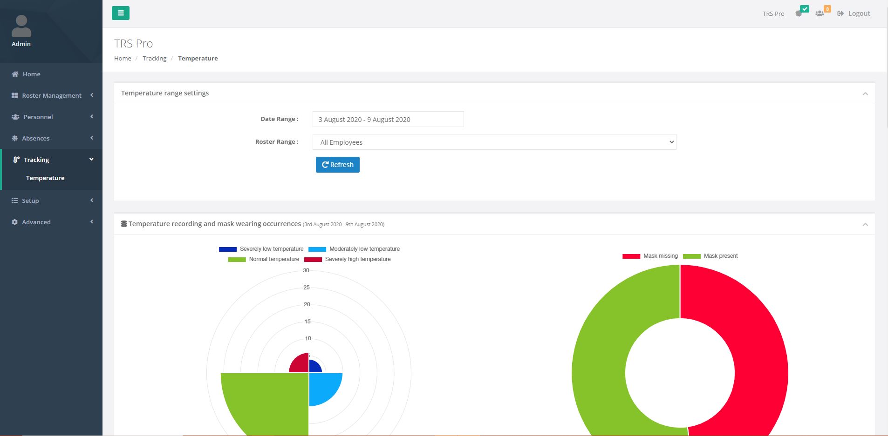Click the Admin user avatar icon

[x=21, y=26]
